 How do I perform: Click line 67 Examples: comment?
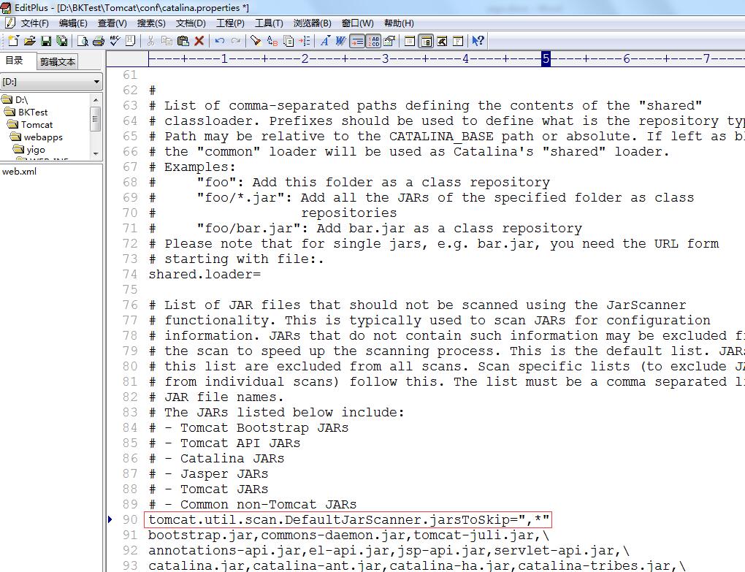(192, 167)
